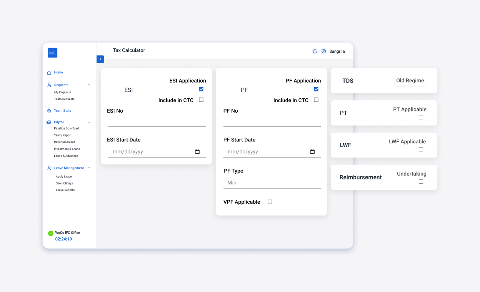The height and width of the screenshot is (292, 480).
Task: Uncheck the ESI Application checkbox
Action: (201, 89)
